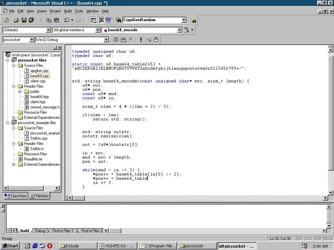Select client.cpp in the file tree
Viewport: 334px width, 250px height.
coord(38,81)
